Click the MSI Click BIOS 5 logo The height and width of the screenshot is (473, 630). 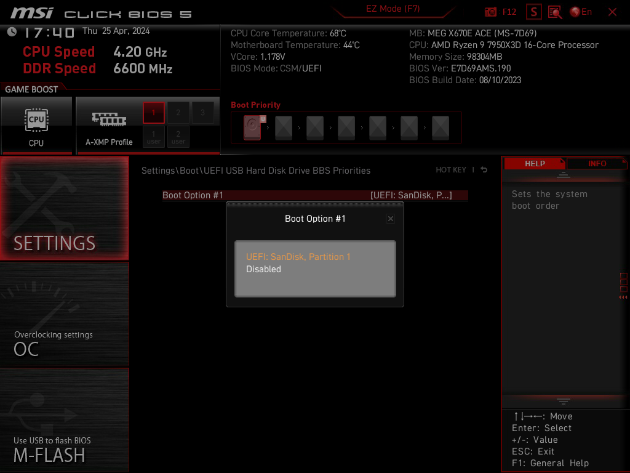click(102, 14)
